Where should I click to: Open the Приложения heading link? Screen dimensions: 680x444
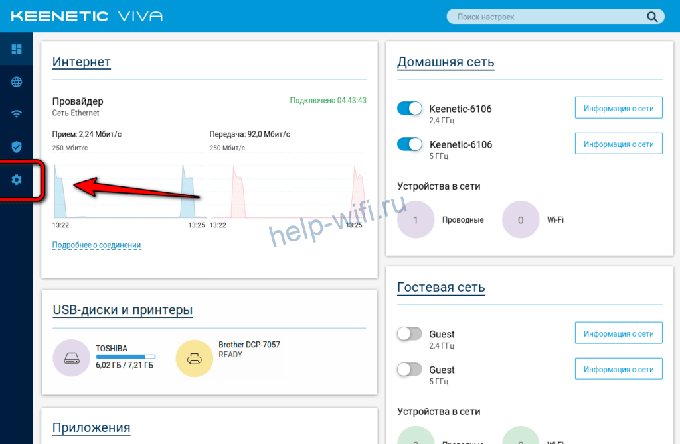(x=91, y=427)
